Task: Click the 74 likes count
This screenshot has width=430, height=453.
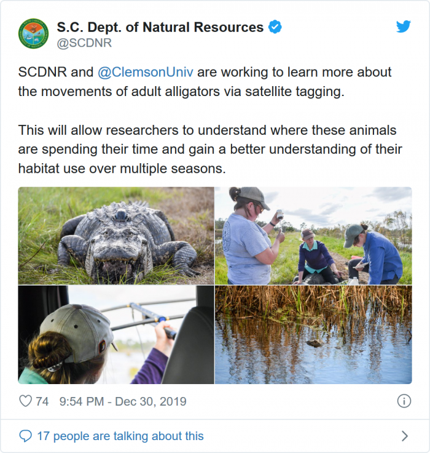Action: click(42, 401)
